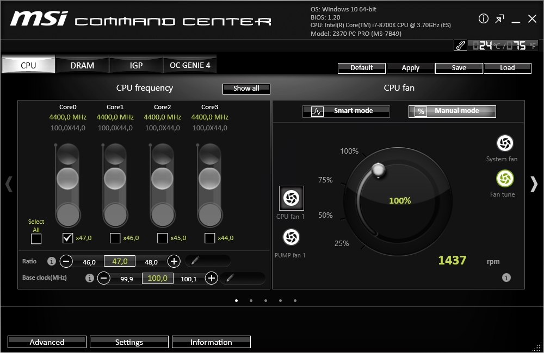Click the fifth page indicator dot

(x=295, y=301)
